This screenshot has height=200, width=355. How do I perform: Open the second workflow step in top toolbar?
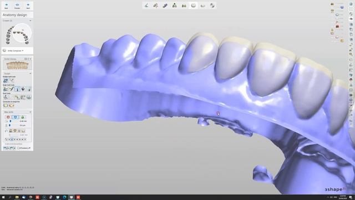[x=155, y=6]
